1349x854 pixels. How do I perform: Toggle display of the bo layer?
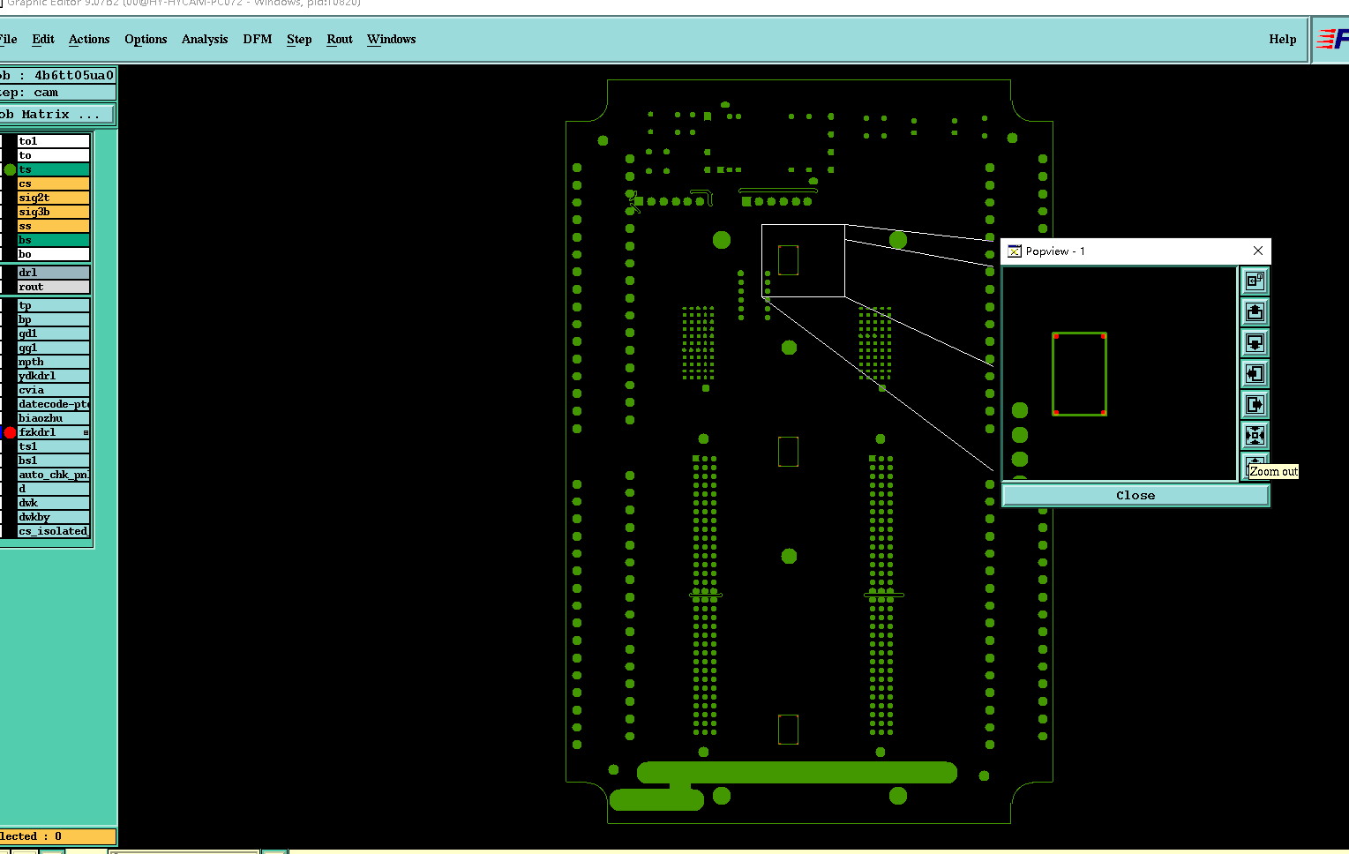(x=54, y=254)
